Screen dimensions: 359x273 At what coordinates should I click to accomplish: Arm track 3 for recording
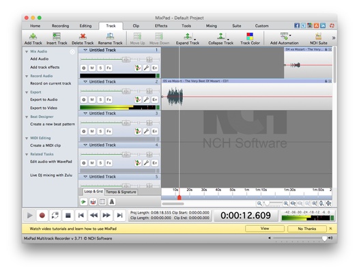(84, 131)
